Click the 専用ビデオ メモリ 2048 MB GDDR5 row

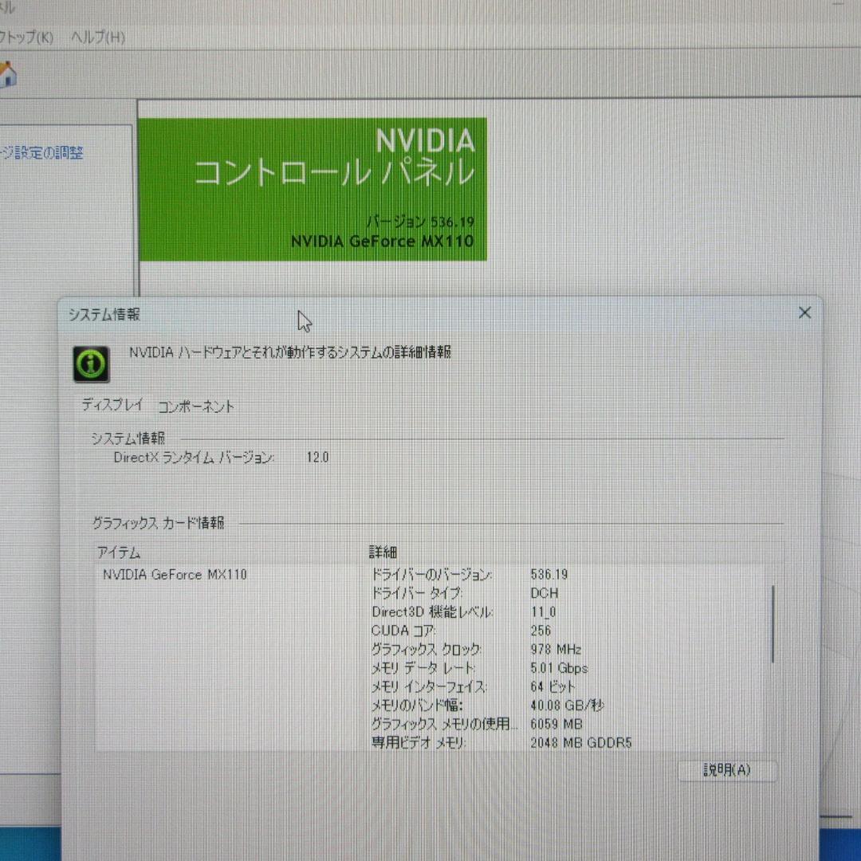[501, 742]
